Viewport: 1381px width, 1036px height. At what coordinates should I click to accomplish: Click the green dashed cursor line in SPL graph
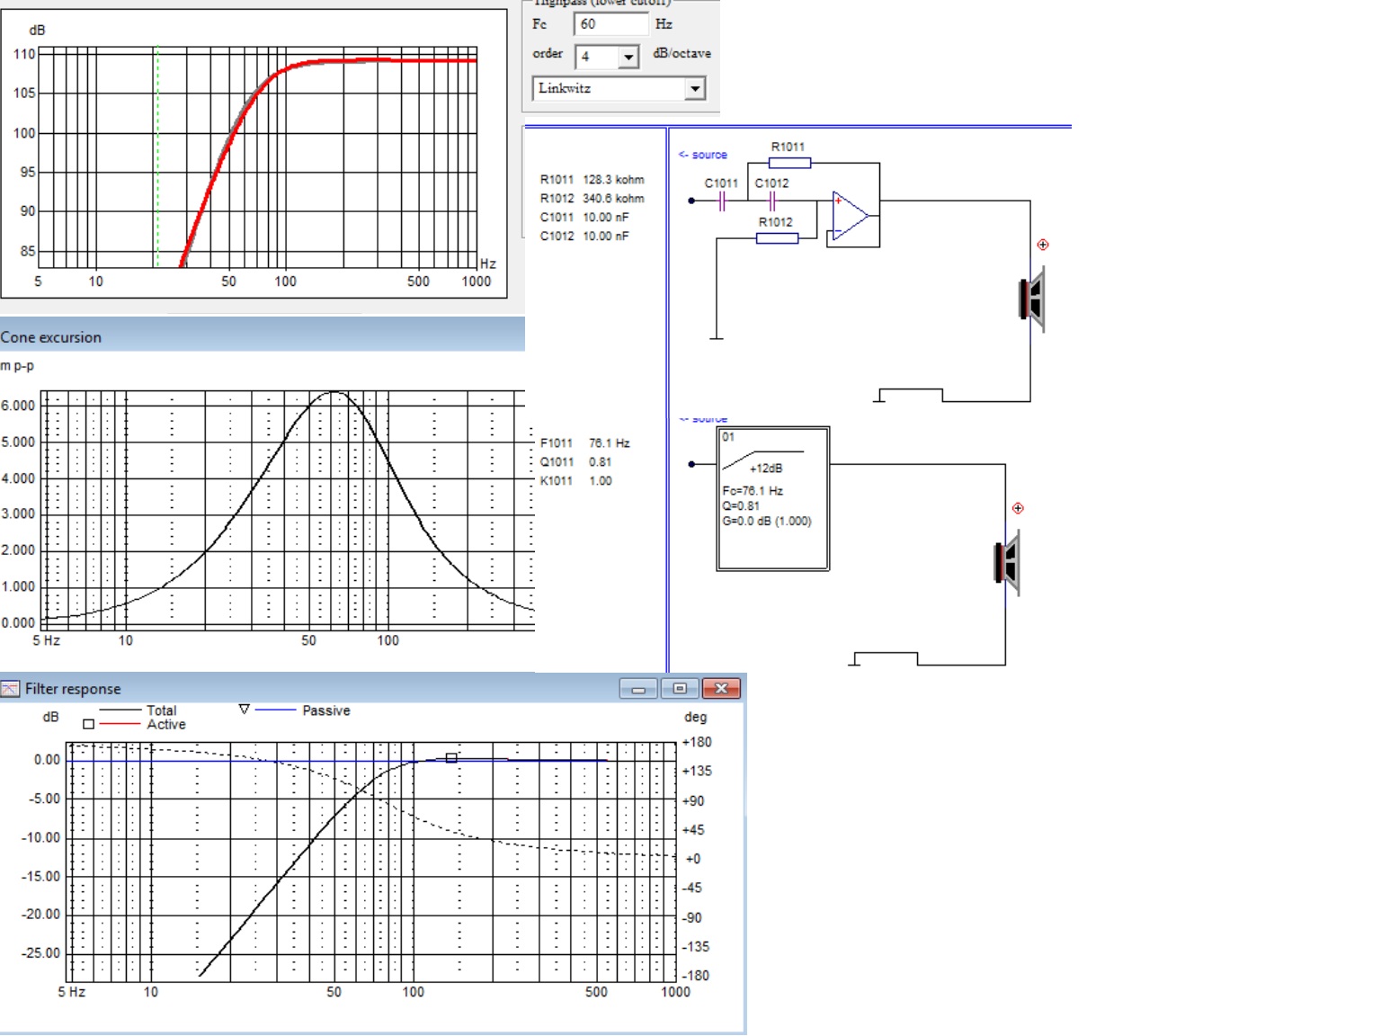pyautogui.click(x=157, y=156)
